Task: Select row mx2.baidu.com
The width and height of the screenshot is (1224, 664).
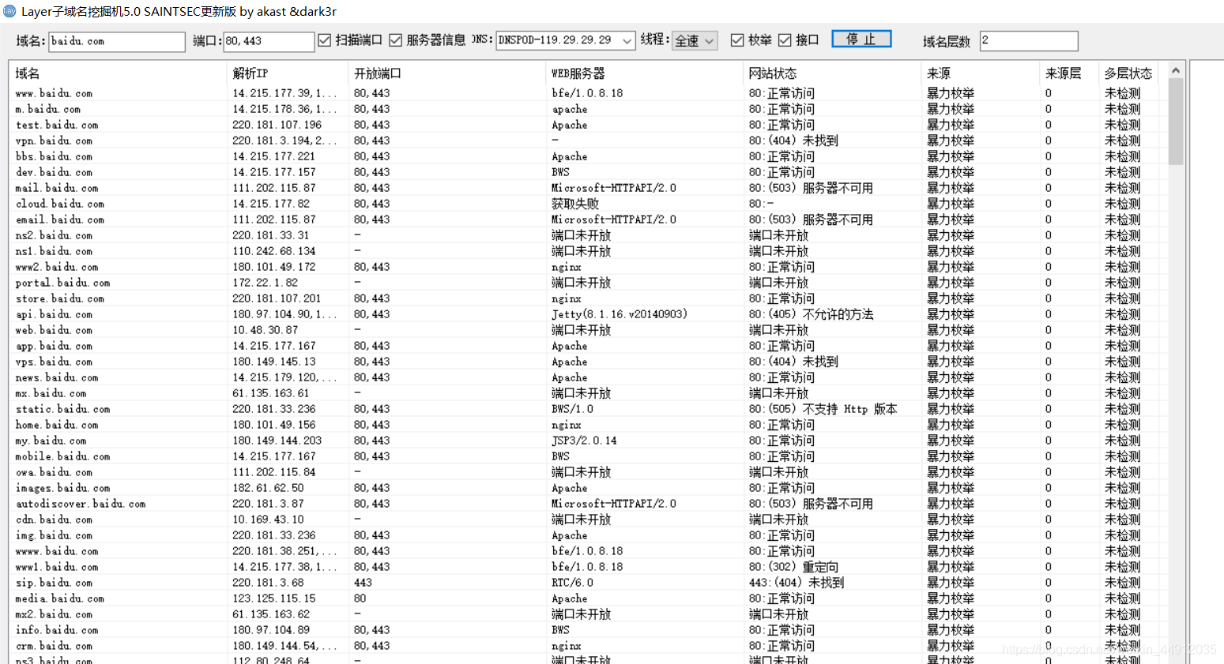Action: point(588,614)
